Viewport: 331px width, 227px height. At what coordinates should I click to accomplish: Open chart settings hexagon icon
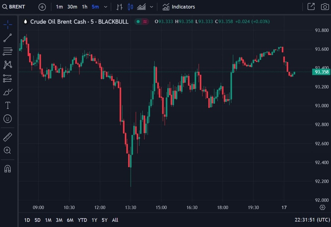coord(322,207)
